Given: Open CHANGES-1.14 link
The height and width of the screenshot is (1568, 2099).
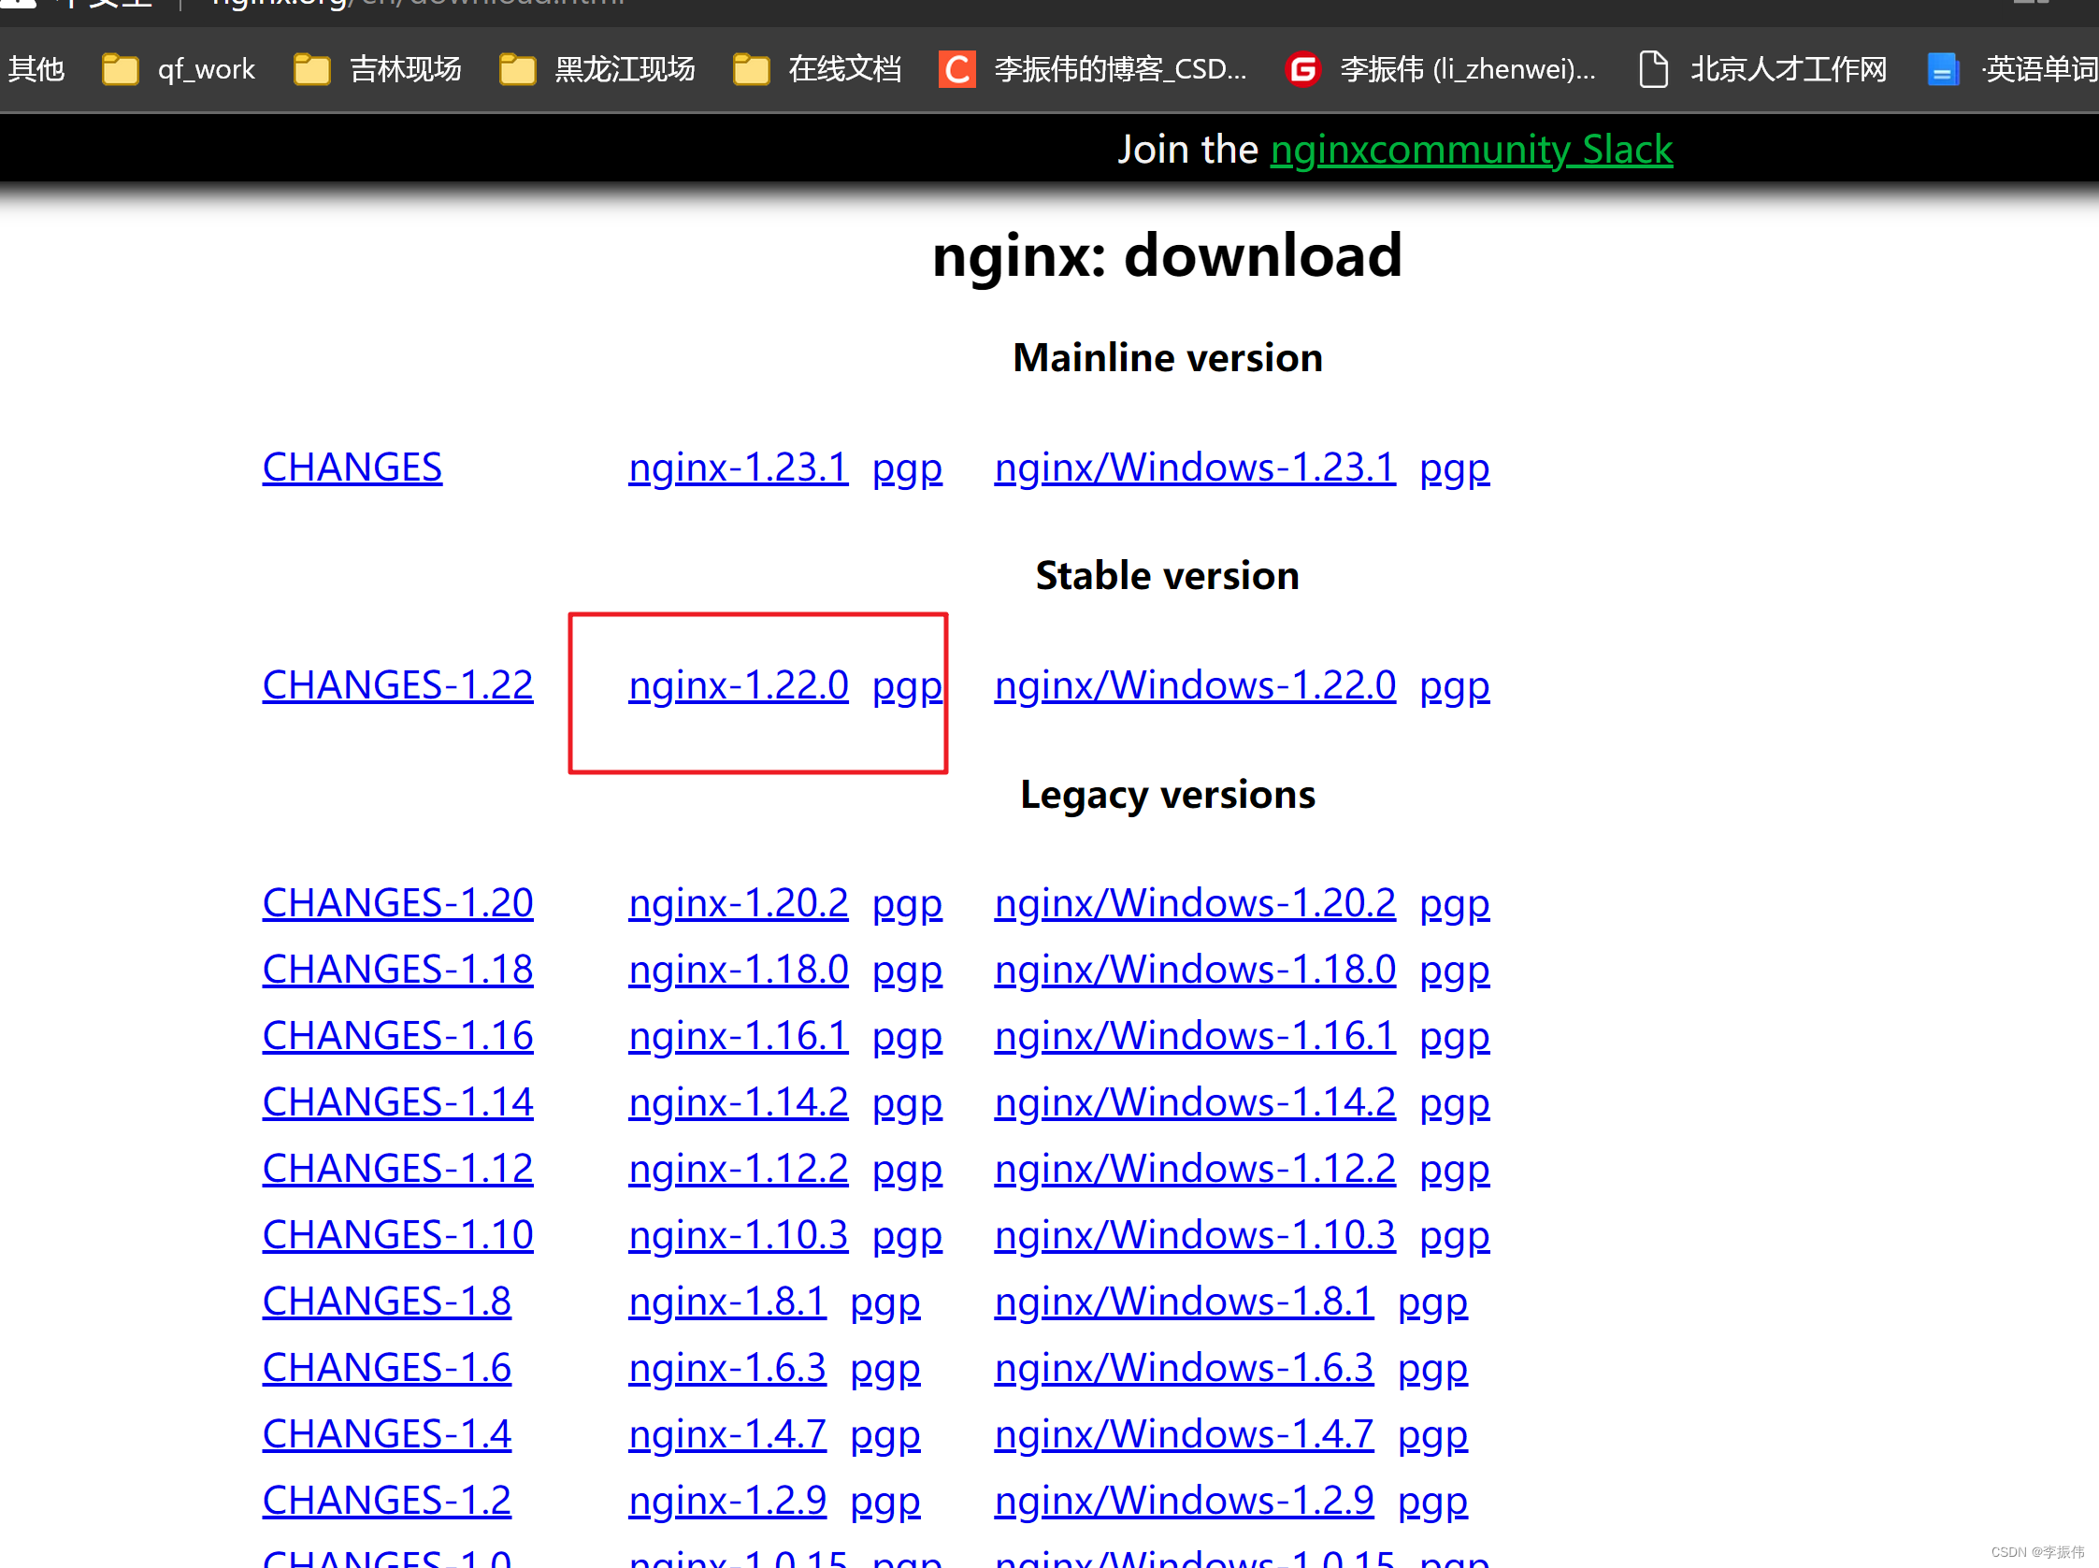Looking at the screenshot, I should tap(397, 1103).
